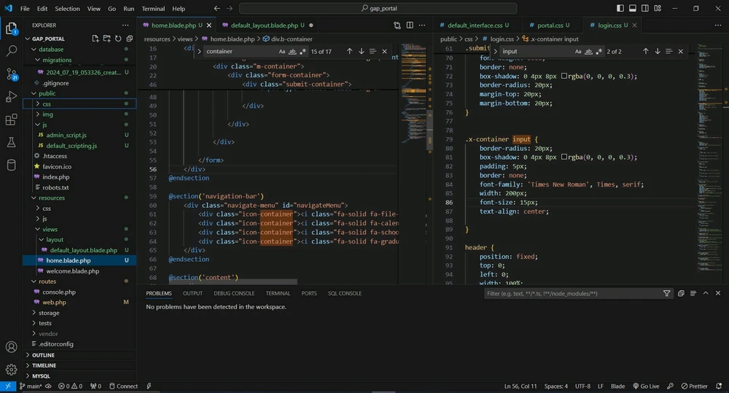Toggle Match Case in left find widget

pyautogui.click(x=282, y=52)
